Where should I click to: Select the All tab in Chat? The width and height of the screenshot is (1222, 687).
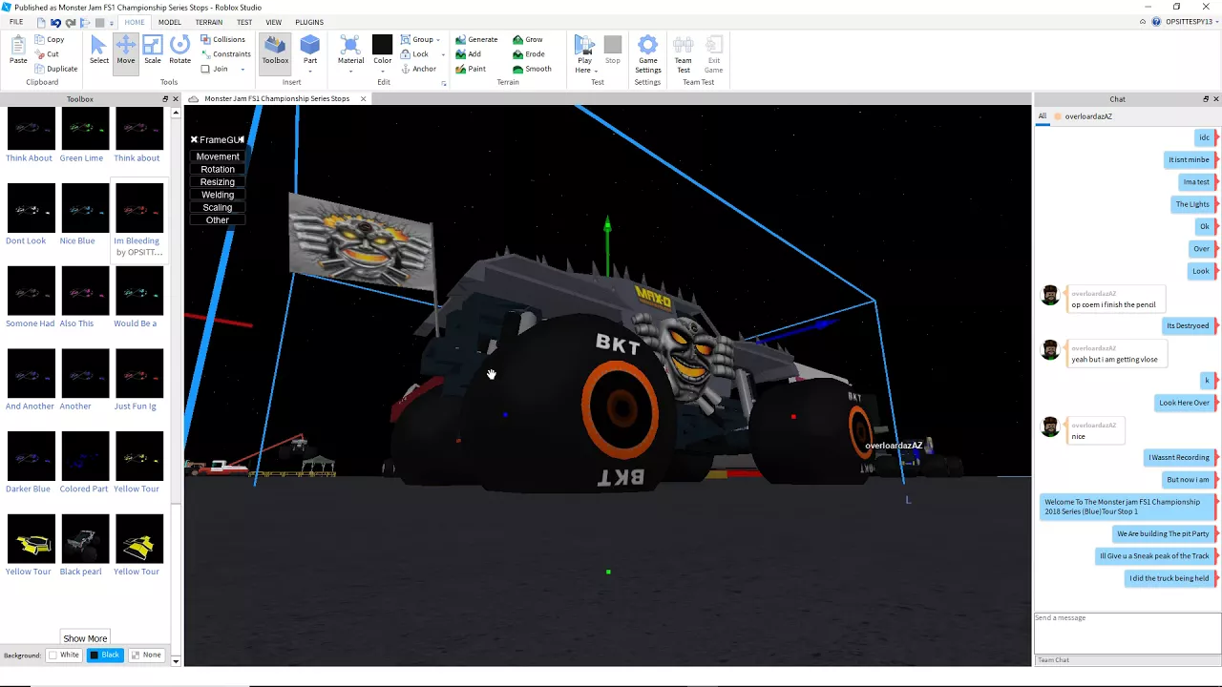(1043, 116)
